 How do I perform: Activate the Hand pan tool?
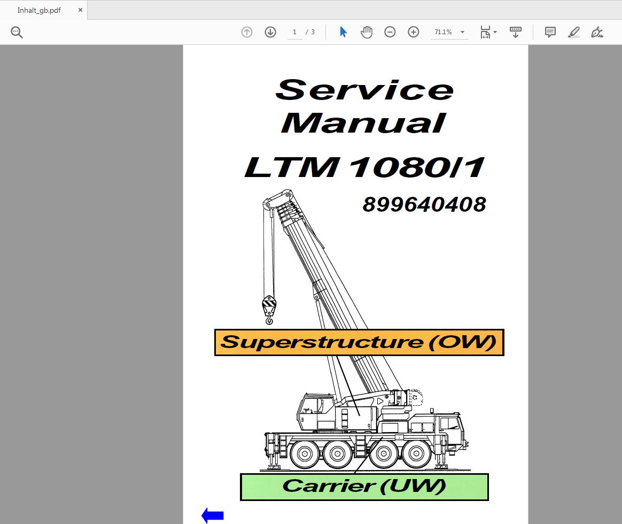point(367,32)
